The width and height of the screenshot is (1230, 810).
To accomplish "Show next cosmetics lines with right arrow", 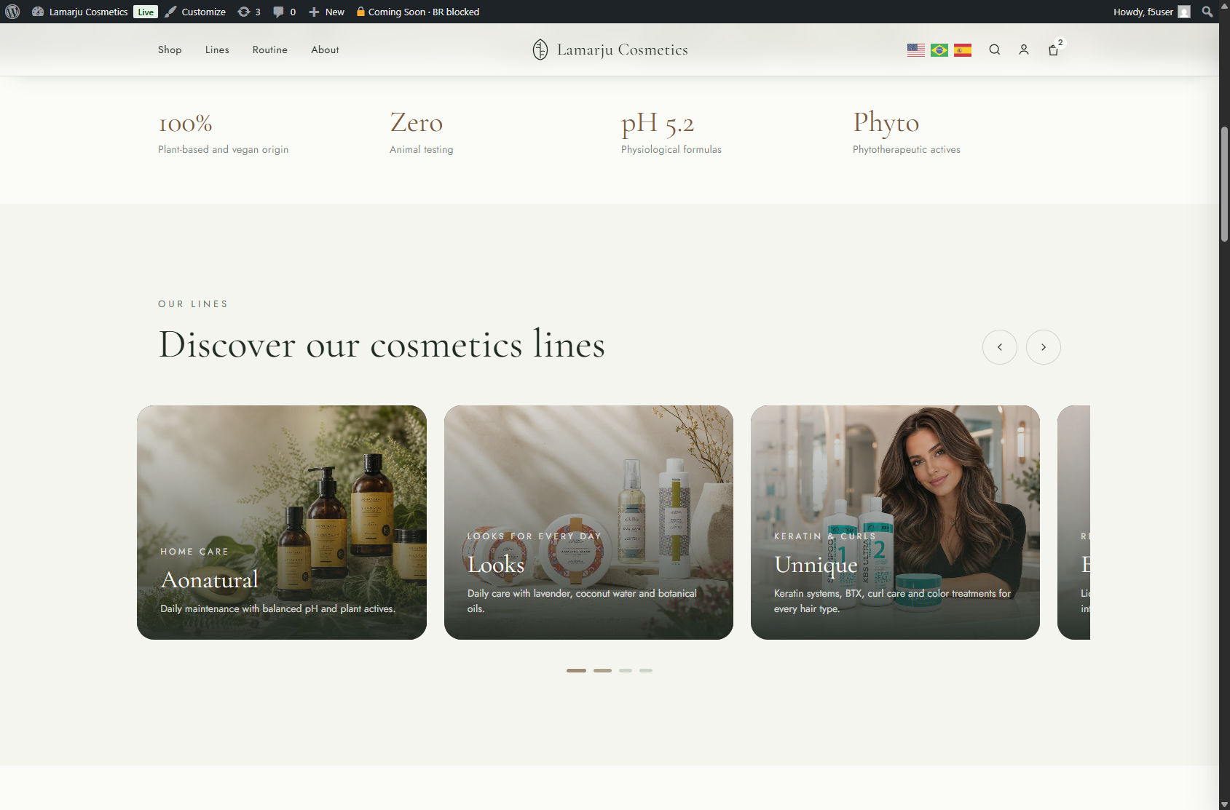I will point(1044,347).
